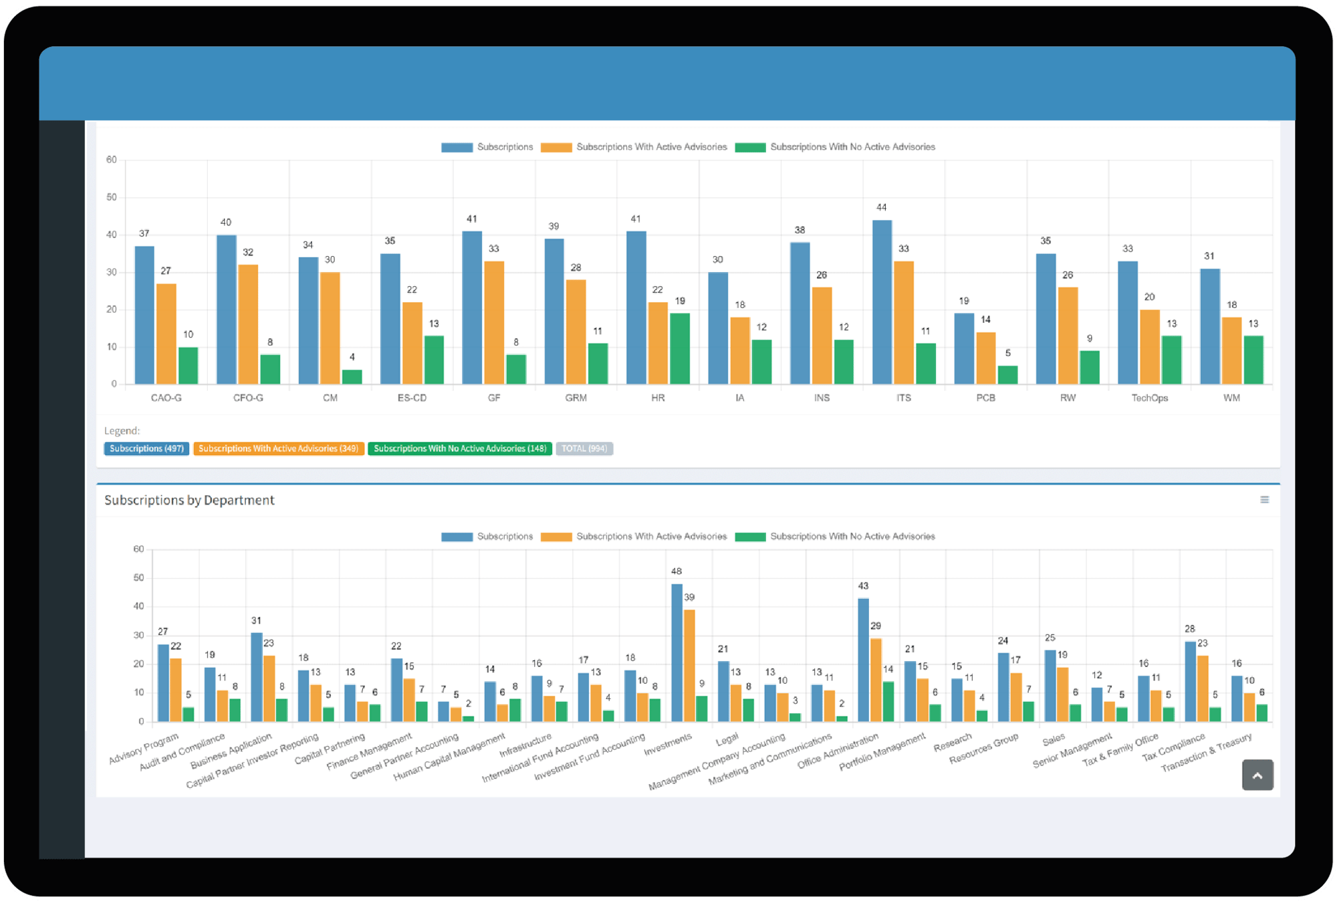Click blue swatch for Subscriptions in top legend

pyautogui.click(x=457, y=147)
